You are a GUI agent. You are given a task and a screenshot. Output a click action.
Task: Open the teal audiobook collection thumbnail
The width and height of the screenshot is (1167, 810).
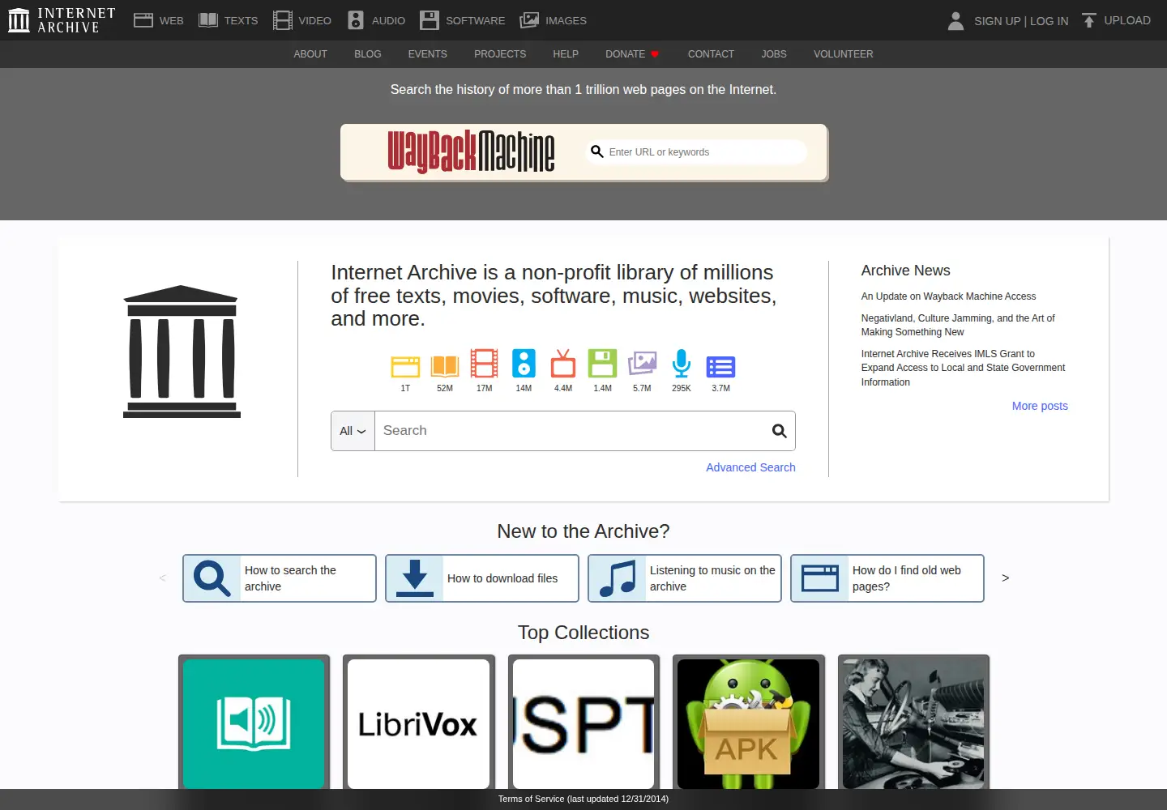pos(254,723)
